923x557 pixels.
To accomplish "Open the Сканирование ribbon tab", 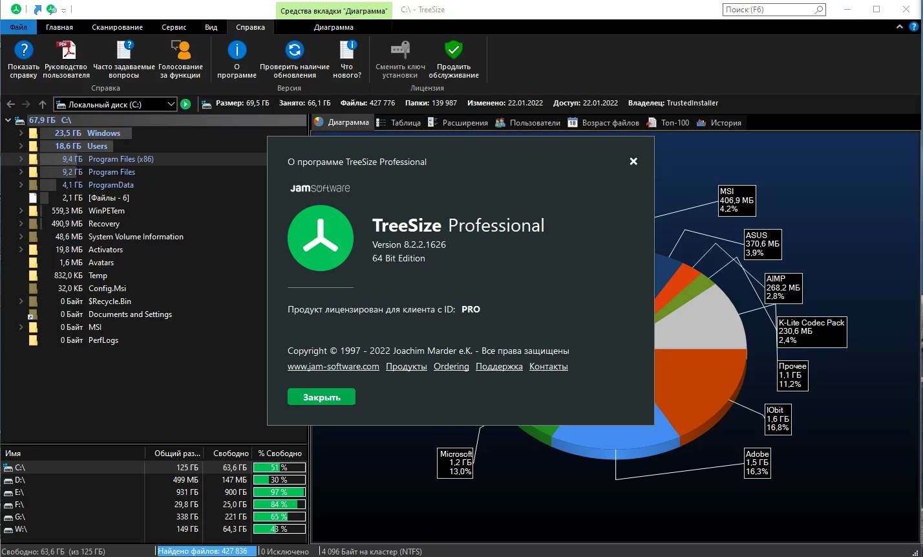I will coord(117,27).
